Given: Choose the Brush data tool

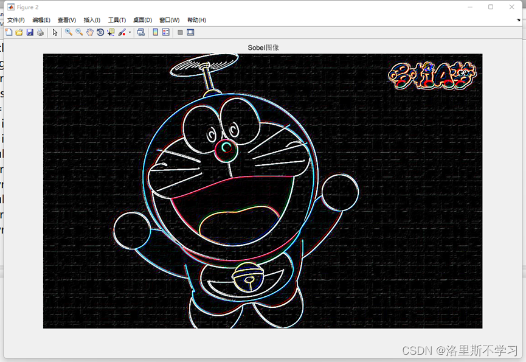Looking at the screenshot, I should (x=122, y=32).
